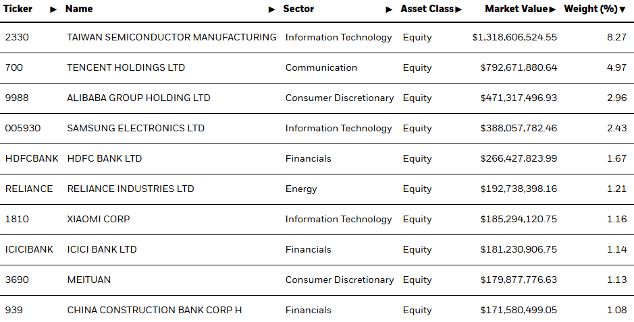Click the Name column sort arrow

272,9
